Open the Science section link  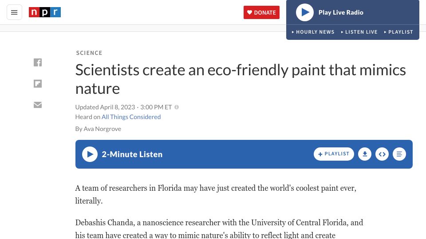point(89,53)
